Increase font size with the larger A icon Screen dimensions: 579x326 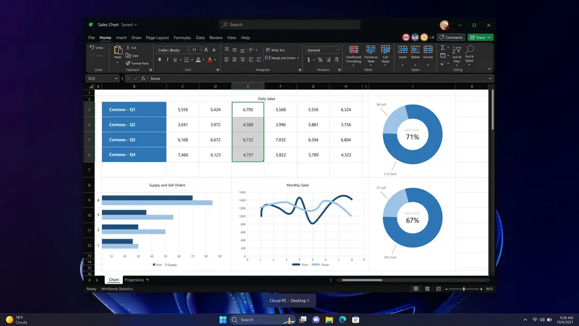point(206,50)
